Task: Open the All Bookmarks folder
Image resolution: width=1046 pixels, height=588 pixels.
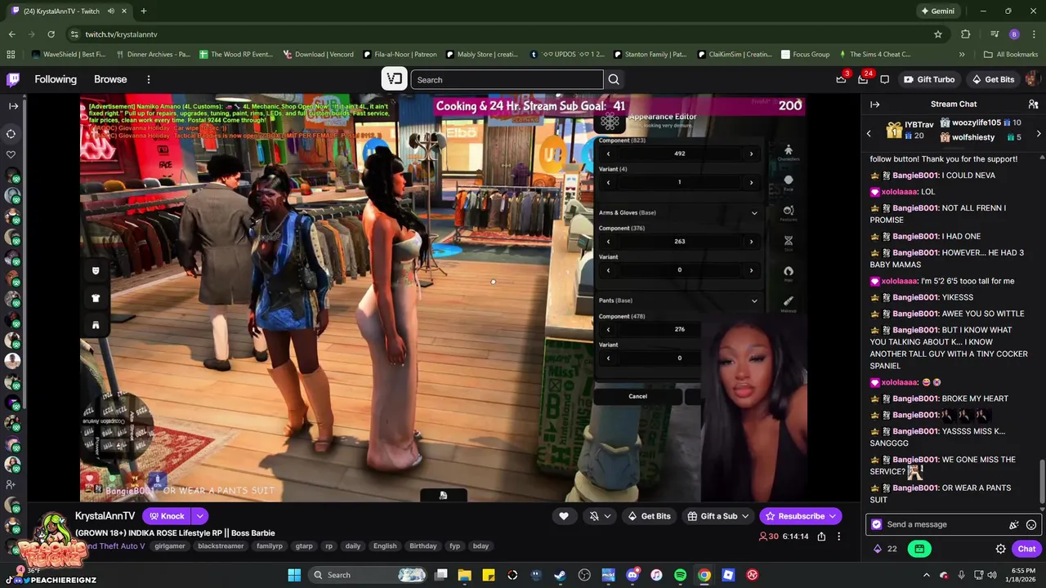Action: coord(1011,55)
